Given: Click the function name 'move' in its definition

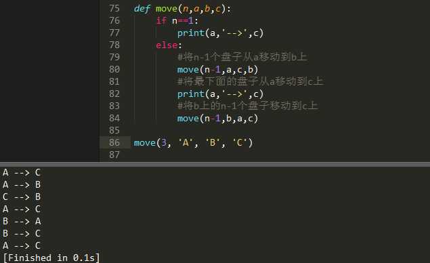Looking at the screenshot, I should click(167, 9).
